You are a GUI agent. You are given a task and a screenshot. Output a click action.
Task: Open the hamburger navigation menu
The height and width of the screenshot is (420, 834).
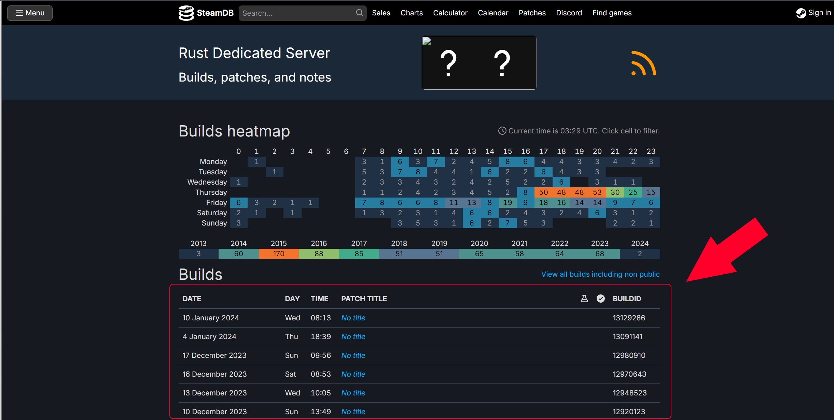point(29,13)
